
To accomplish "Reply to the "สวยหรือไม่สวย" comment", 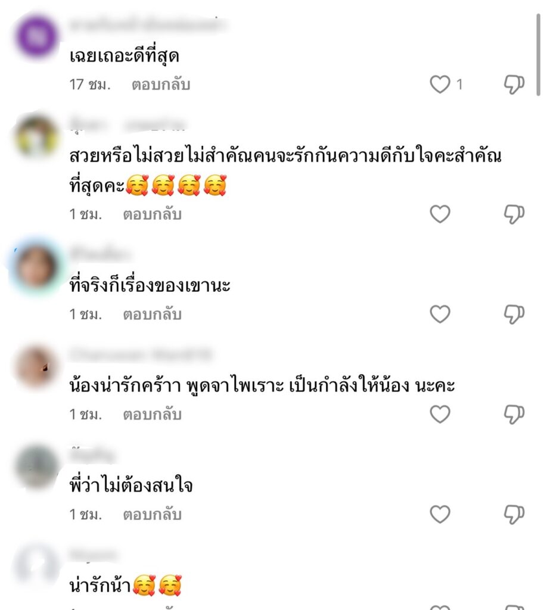I will (152, 214).
